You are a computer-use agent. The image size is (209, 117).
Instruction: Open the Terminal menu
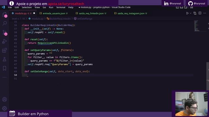click(x=61, y=7)
